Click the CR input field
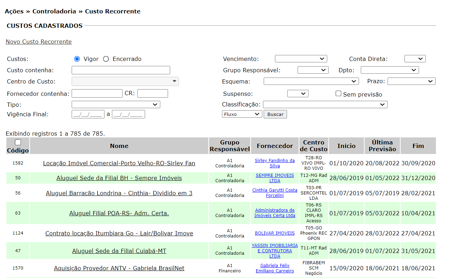The width and height of the screenshot is (449, 278). click(x=152, y=93)
